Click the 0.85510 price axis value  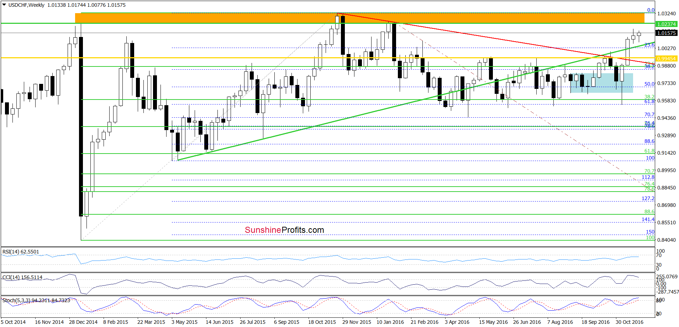[666, 223]
